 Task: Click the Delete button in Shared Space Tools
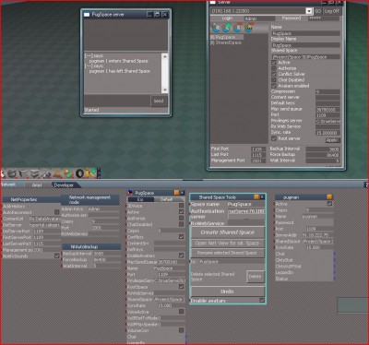pos(255,277)
